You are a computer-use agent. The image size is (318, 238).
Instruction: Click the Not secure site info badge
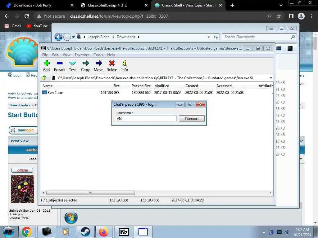[x=51, y=16]
